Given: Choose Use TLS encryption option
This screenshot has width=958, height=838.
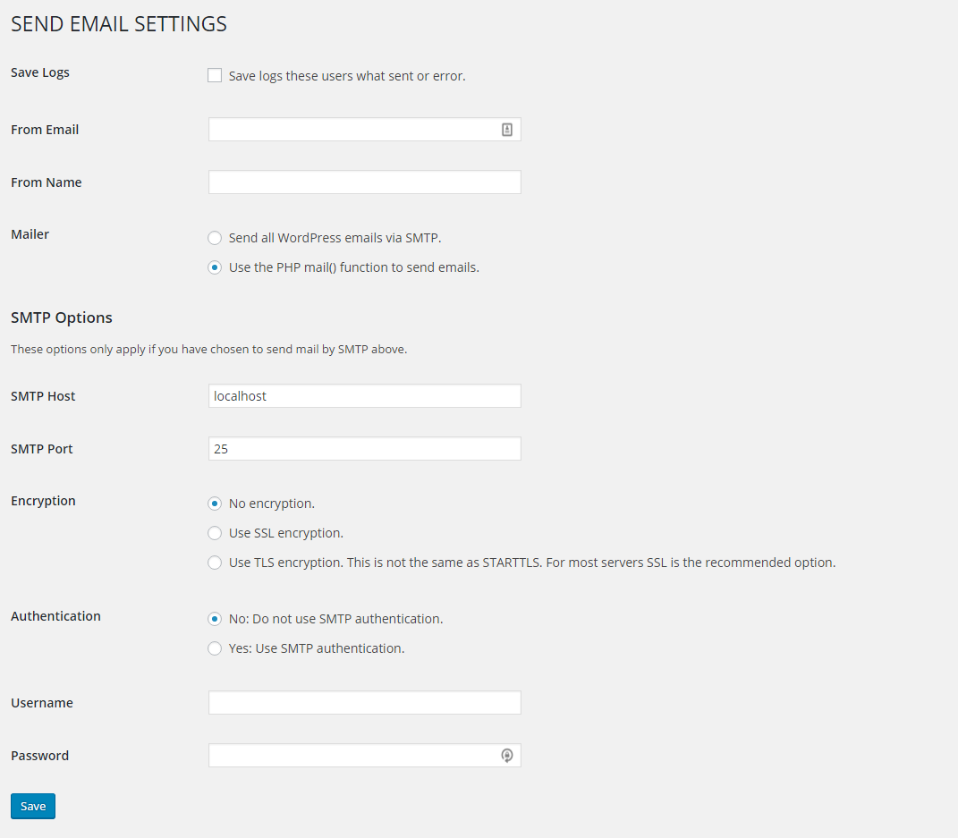Looking at the screenshot, I should pos(215,563).
